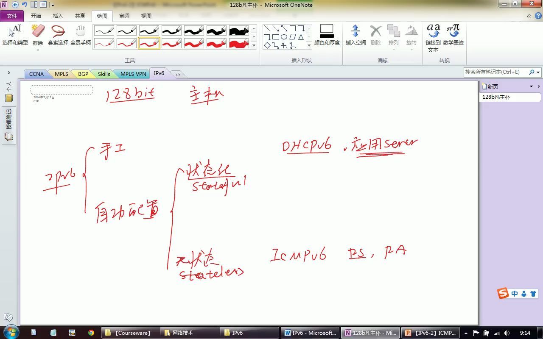Open the CCNA section tab
This screenshot has width=543, height=339.
point(36,74)
